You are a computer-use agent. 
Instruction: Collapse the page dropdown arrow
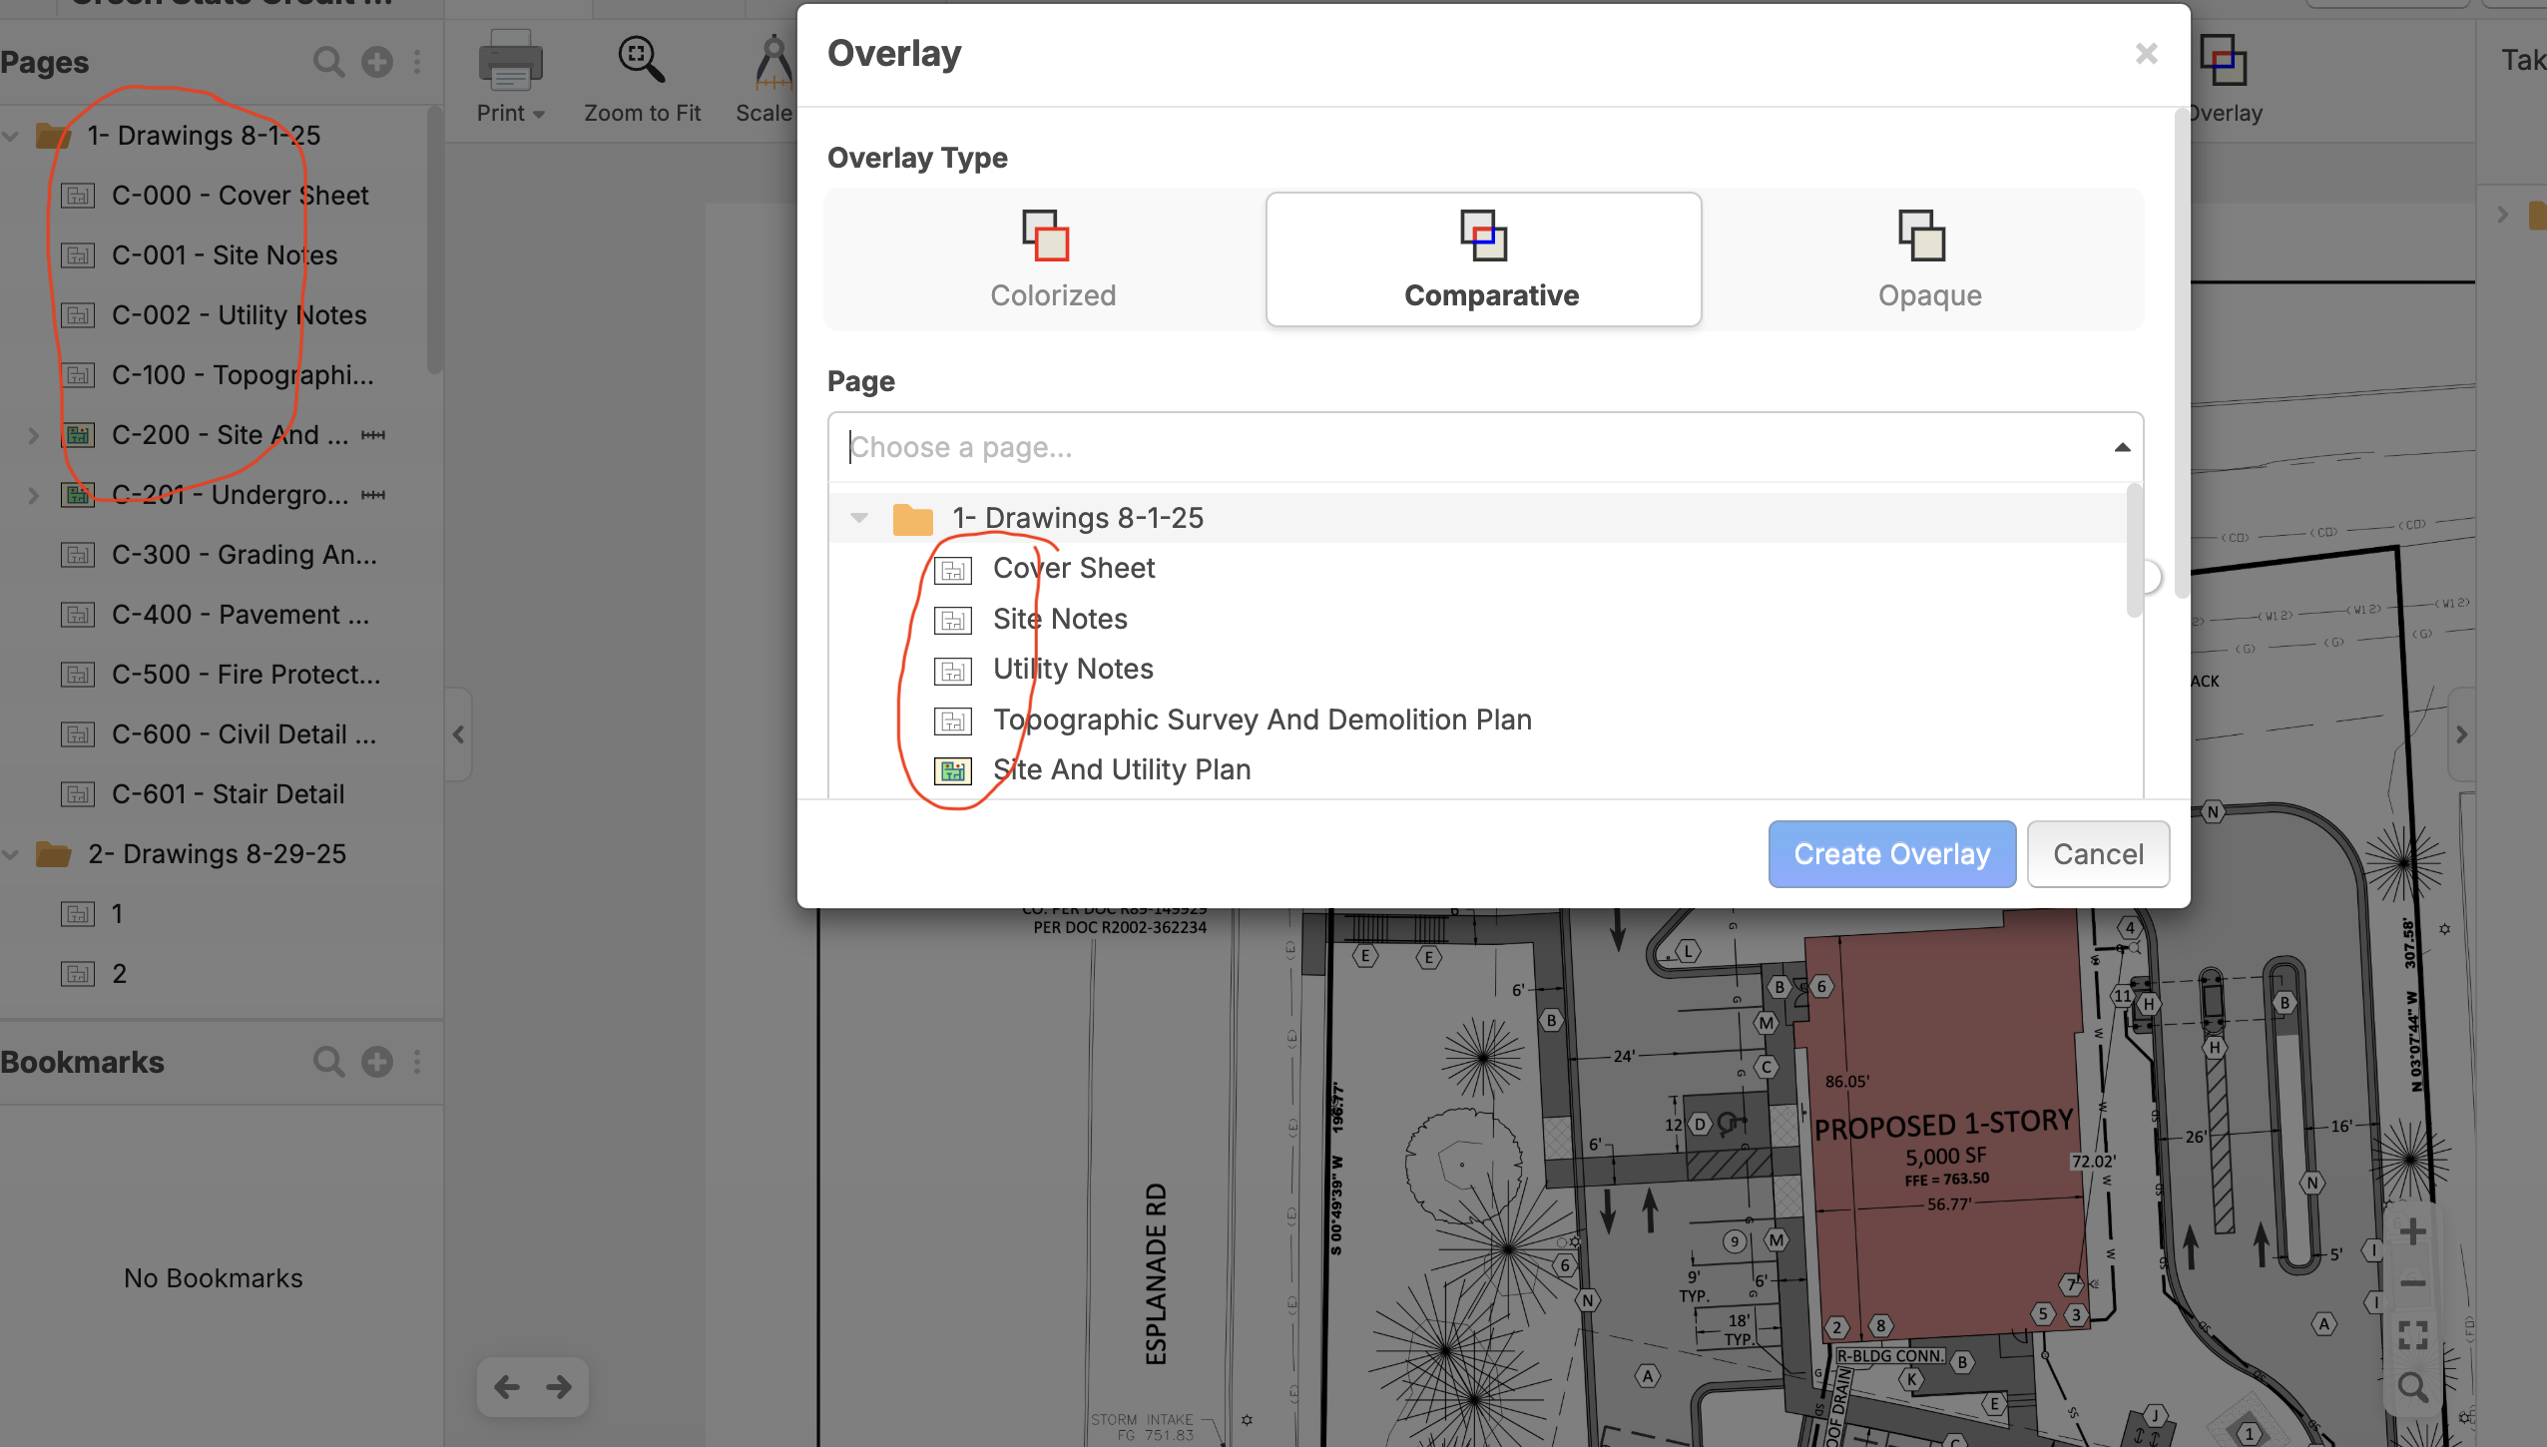2122,447
